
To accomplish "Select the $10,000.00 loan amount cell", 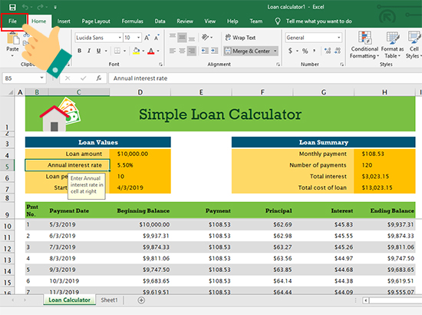I will [140, 154].
